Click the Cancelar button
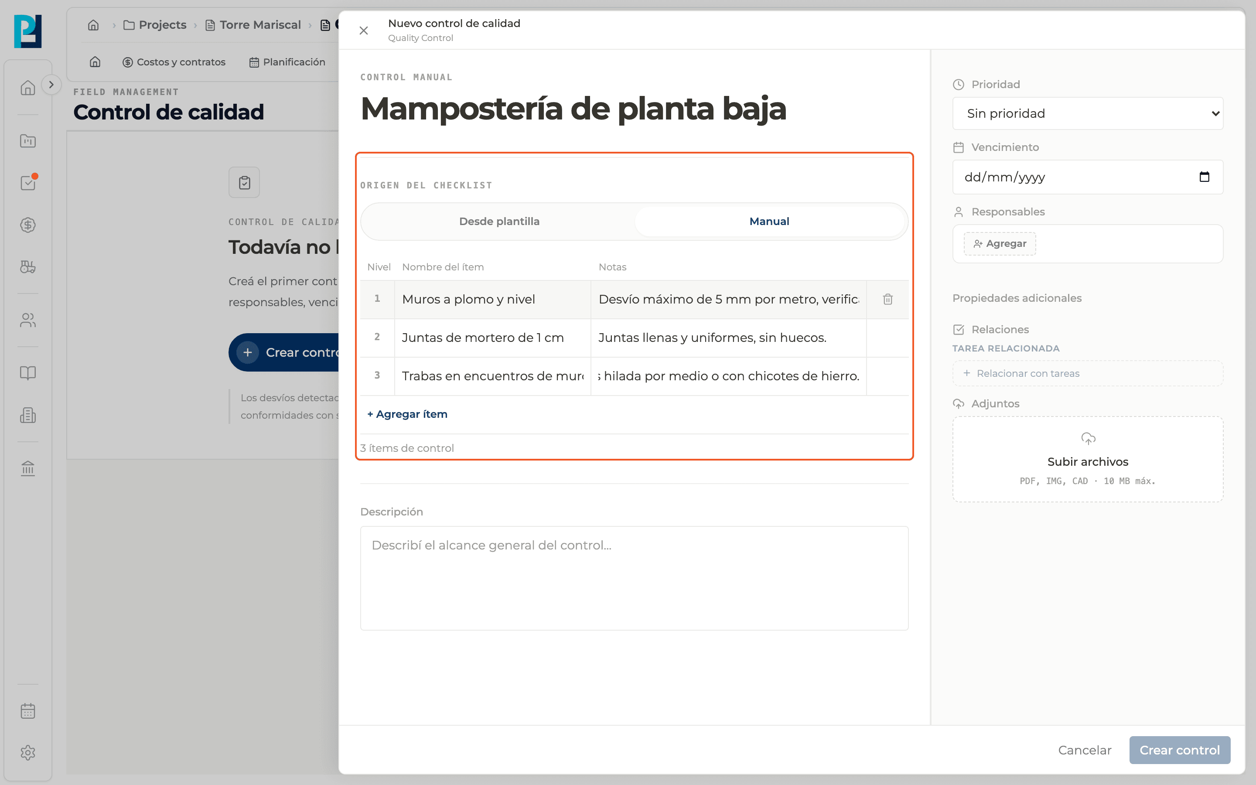Screen dimensions: 1256x785 click(x=1085, y=750)
